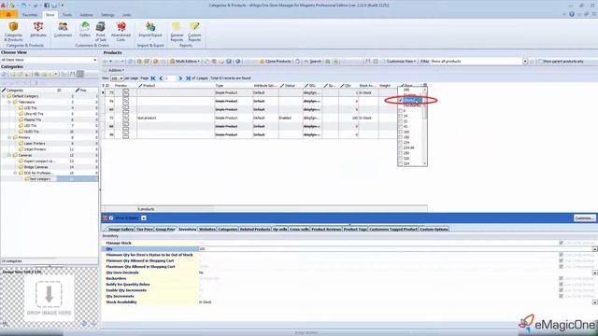Image resolution: width=598 pixels, height=336 pixels.
Task: Click the Clone Products toolbar button
Action: click(x=275, y=62)
